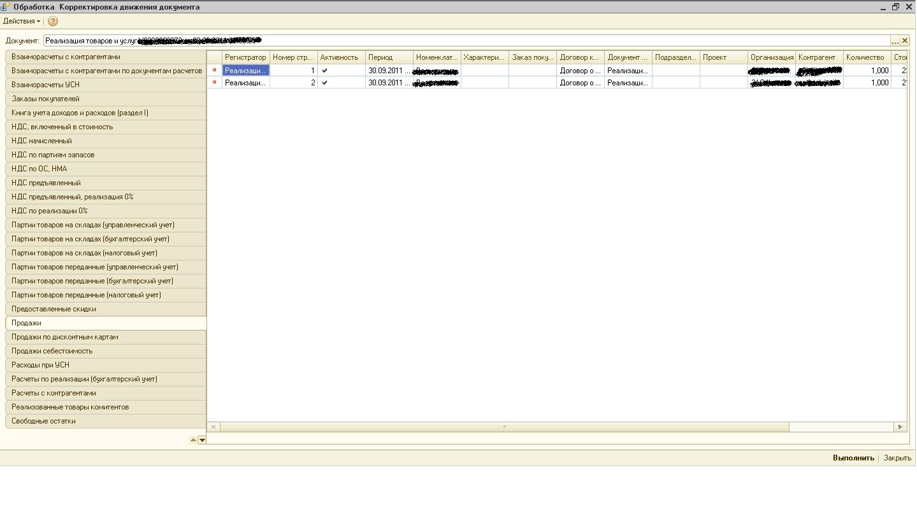Screen dimensions: 917x526
Task: Click the 30.09.2011 period cell in row 1
Action: (x=389, y=71)
